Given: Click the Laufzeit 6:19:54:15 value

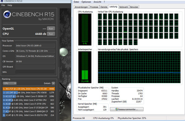Looking at the screenshot, I should [x=137, y=99].
